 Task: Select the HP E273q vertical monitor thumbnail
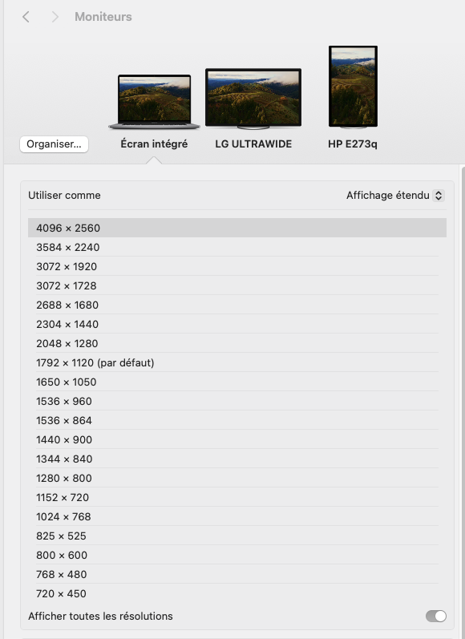(x=353, y=87)
